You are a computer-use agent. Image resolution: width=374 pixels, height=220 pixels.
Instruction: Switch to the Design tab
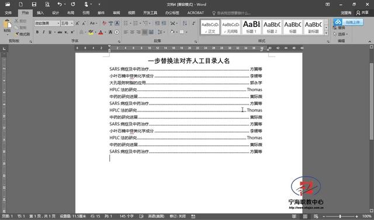coord(56,13)
